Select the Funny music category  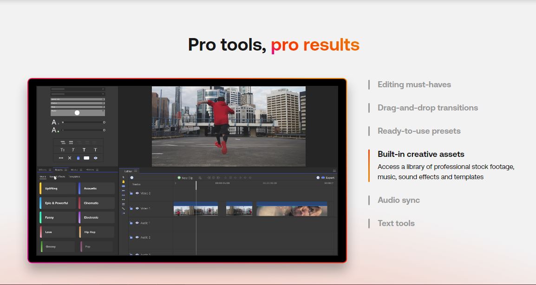(58, 217)
